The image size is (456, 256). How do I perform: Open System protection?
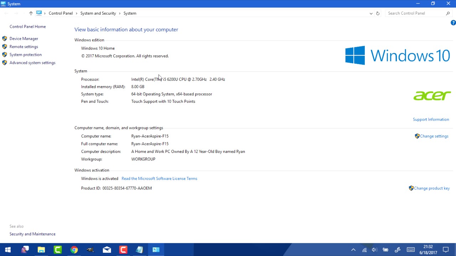tap(26, 54)
